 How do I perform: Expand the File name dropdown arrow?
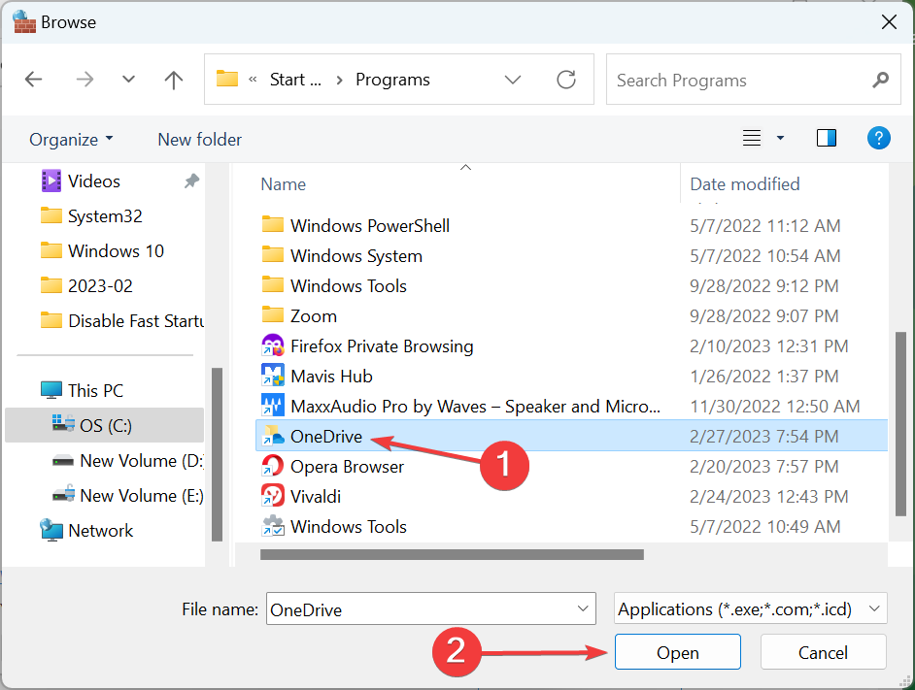pyautogui.click(x=583, y=608)
